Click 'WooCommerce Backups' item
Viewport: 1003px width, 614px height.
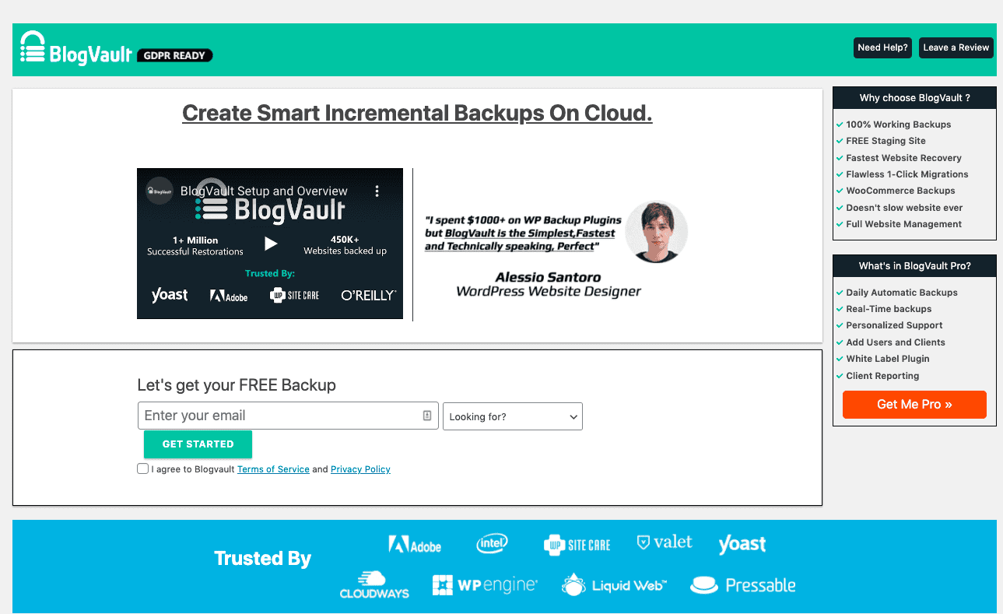900,191
